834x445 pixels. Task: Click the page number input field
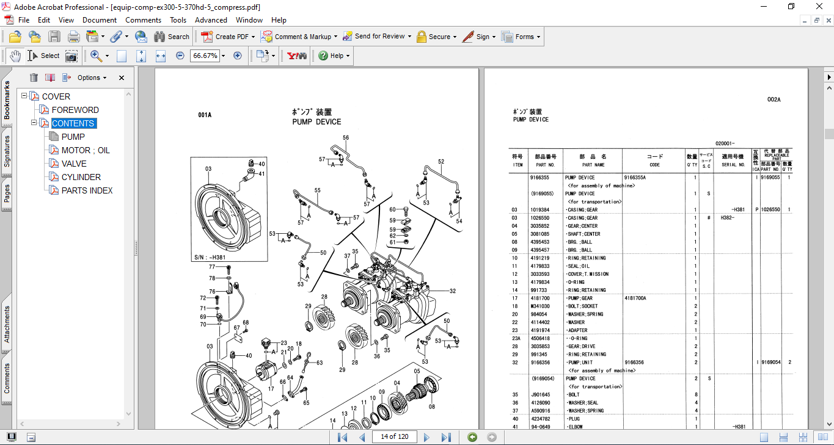click(x=395, y=436)
